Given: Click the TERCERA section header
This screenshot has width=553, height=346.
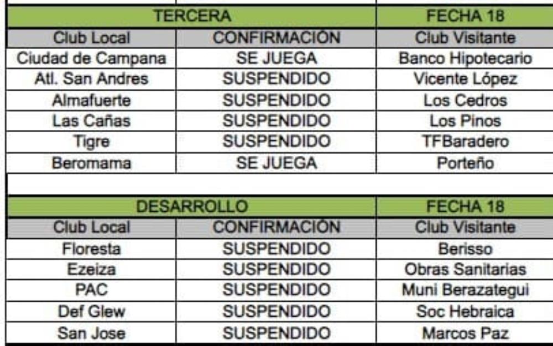Looking at the screenshot, I should coord(192,17).
